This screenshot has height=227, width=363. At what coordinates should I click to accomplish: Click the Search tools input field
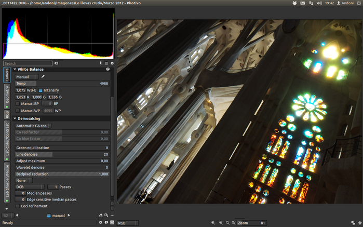pos(28,63)
